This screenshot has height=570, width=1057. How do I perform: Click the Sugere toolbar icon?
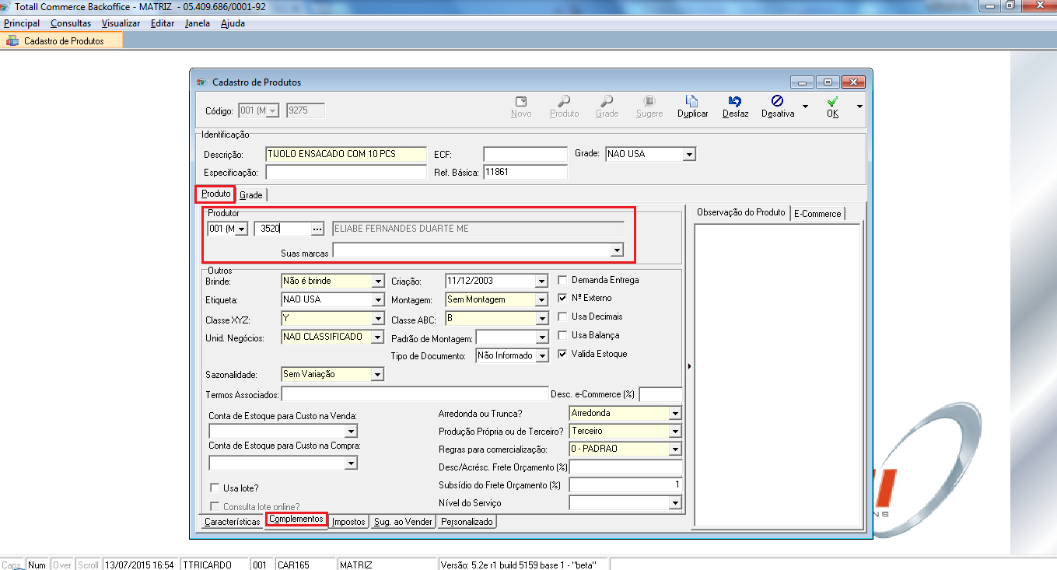[649, 101]
